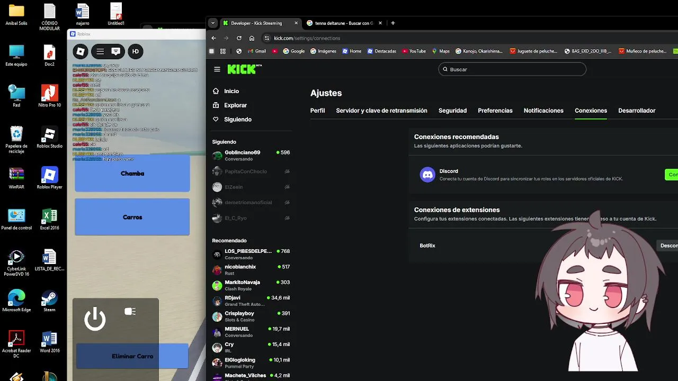Open Roblox Studio desktop icon
The width and height of the screenshot is (678, 381).
49,138
